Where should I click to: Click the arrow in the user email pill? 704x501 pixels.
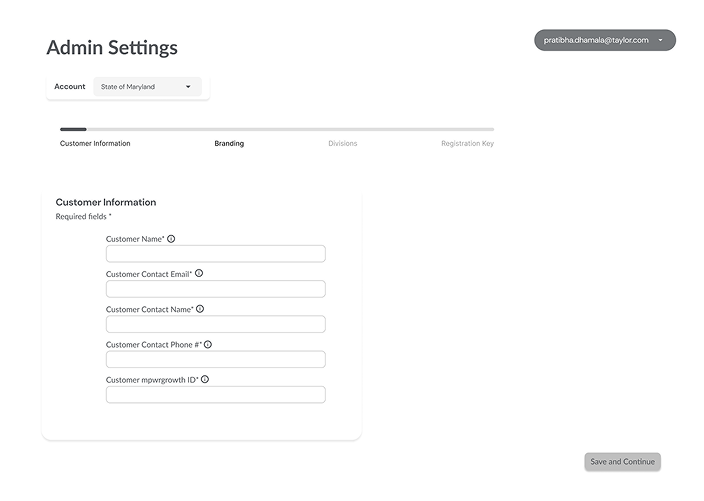(660, 40)
